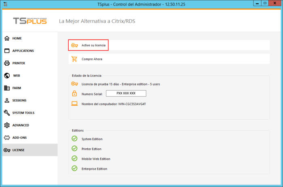Image resolution: width=283 pixels, height=187 pixels.
Task: Close the TSplus window
Action: click(x=275, y=3)
